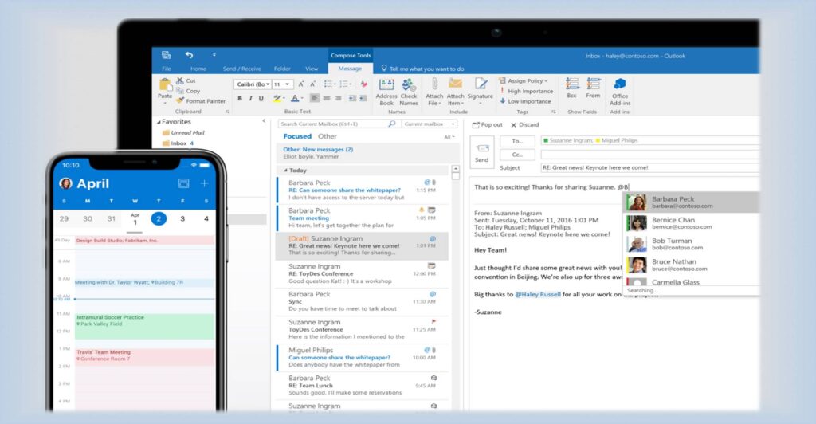
Task: Clear all formatting with eraser icon
Action: tap(363, 84)
